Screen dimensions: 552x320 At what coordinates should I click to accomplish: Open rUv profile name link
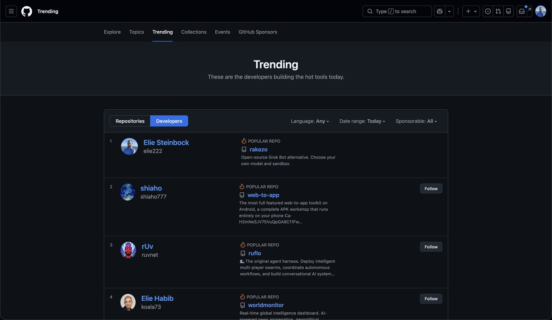coord(147,247)
